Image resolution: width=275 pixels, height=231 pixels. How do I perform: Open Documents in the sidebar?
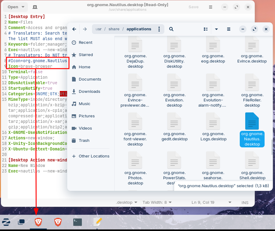91,79
